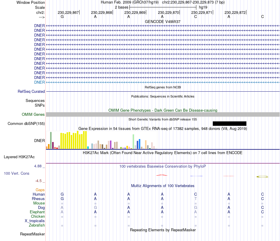Click the RepeatMasker track label
This screenshot has width=280, height=241.
pyautogui.click(x=32, y=234)
